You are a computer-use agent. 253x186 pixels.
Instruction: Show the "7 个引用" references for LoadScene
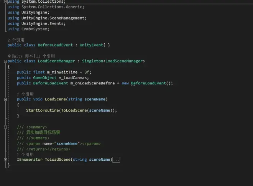(x=25, y=94)
